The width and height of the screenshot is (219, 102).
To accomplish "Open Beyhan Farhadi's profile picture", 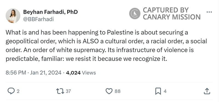I will click(13, 16).
